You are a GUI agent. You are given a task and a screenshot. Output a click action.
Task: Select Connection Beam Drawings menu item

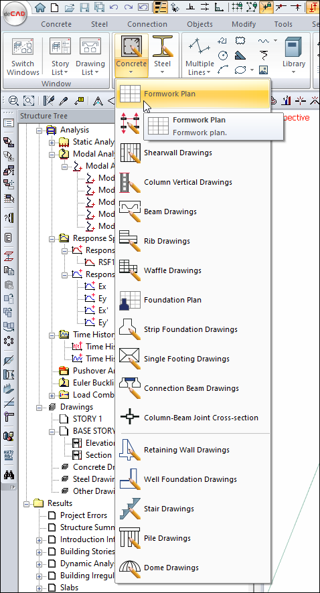(x=193, y=389)
